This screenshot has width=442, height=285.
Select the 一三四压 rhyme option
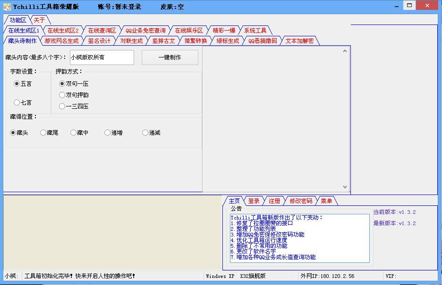pyautogui.click(x=62, y=106)
